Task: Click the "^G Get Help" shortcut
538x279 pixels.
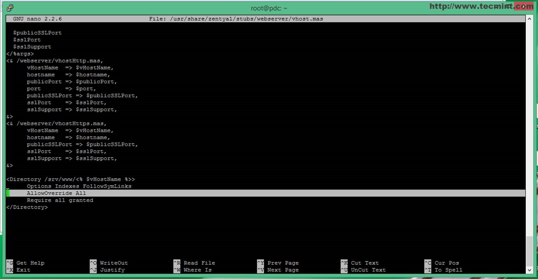Action: [x=25, y=263]
